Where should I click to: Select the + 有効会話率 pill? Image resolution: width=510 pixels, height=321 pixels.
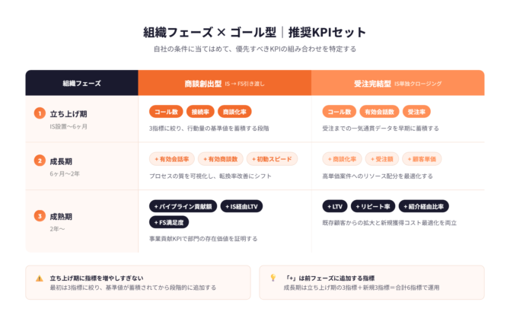click(171, 159)
